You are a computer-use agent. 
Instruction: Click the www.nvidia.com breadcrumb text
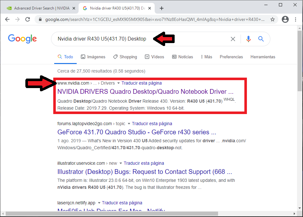click(x=73, y=83)
